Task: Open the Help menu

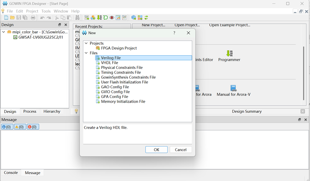Action: pos(75,11)
